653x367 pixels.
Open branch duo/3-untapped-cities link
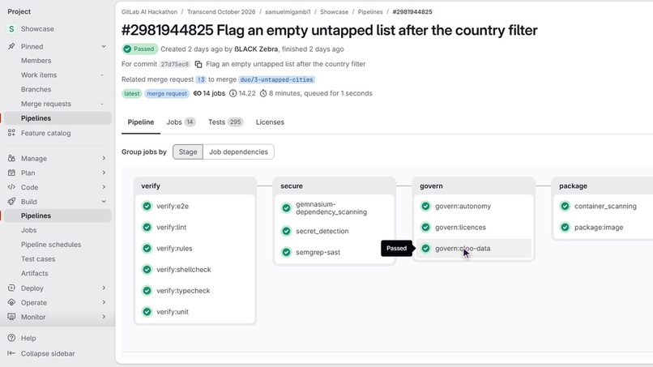click(x=276, y=79)
